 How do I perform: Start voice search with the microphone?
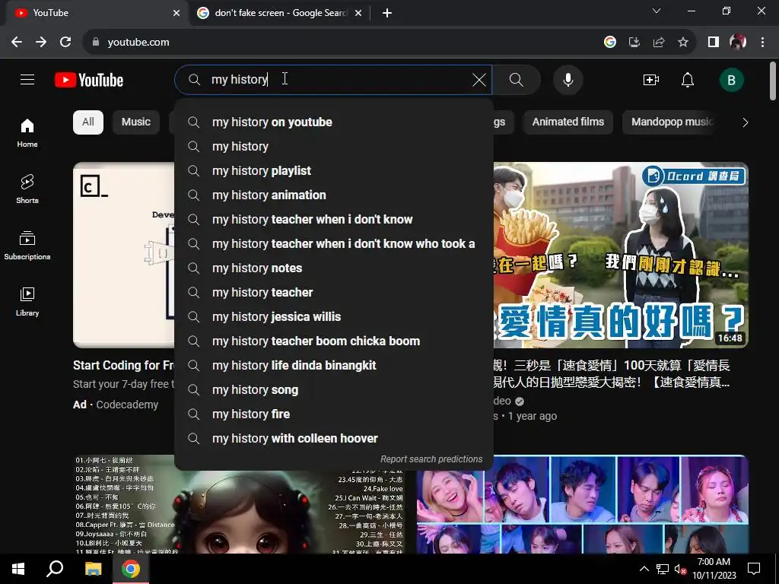pos(568,79)
